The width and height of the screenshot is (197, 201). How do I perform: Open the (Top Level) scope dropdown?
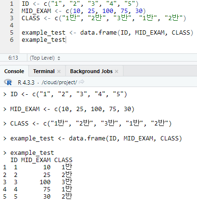click(x=45, y=58)
